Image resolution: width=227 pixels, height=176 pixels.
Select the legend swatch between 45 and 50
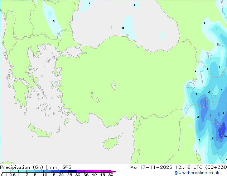pos(105,171)
